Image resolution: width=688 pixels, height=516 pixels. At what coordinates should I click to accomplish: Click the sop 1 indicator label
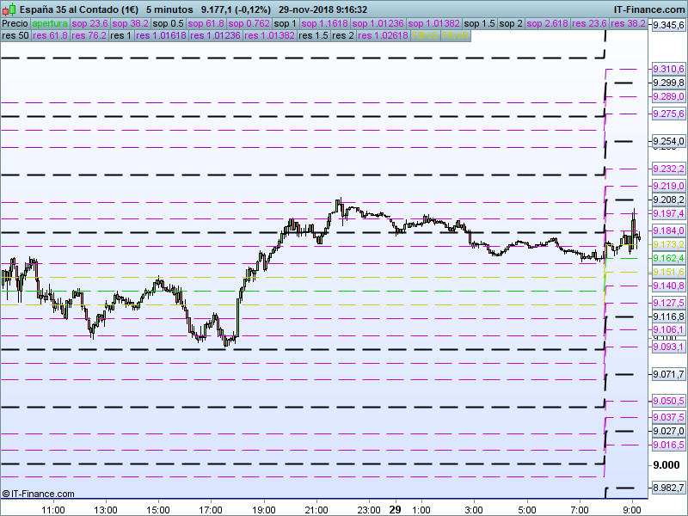286,24
